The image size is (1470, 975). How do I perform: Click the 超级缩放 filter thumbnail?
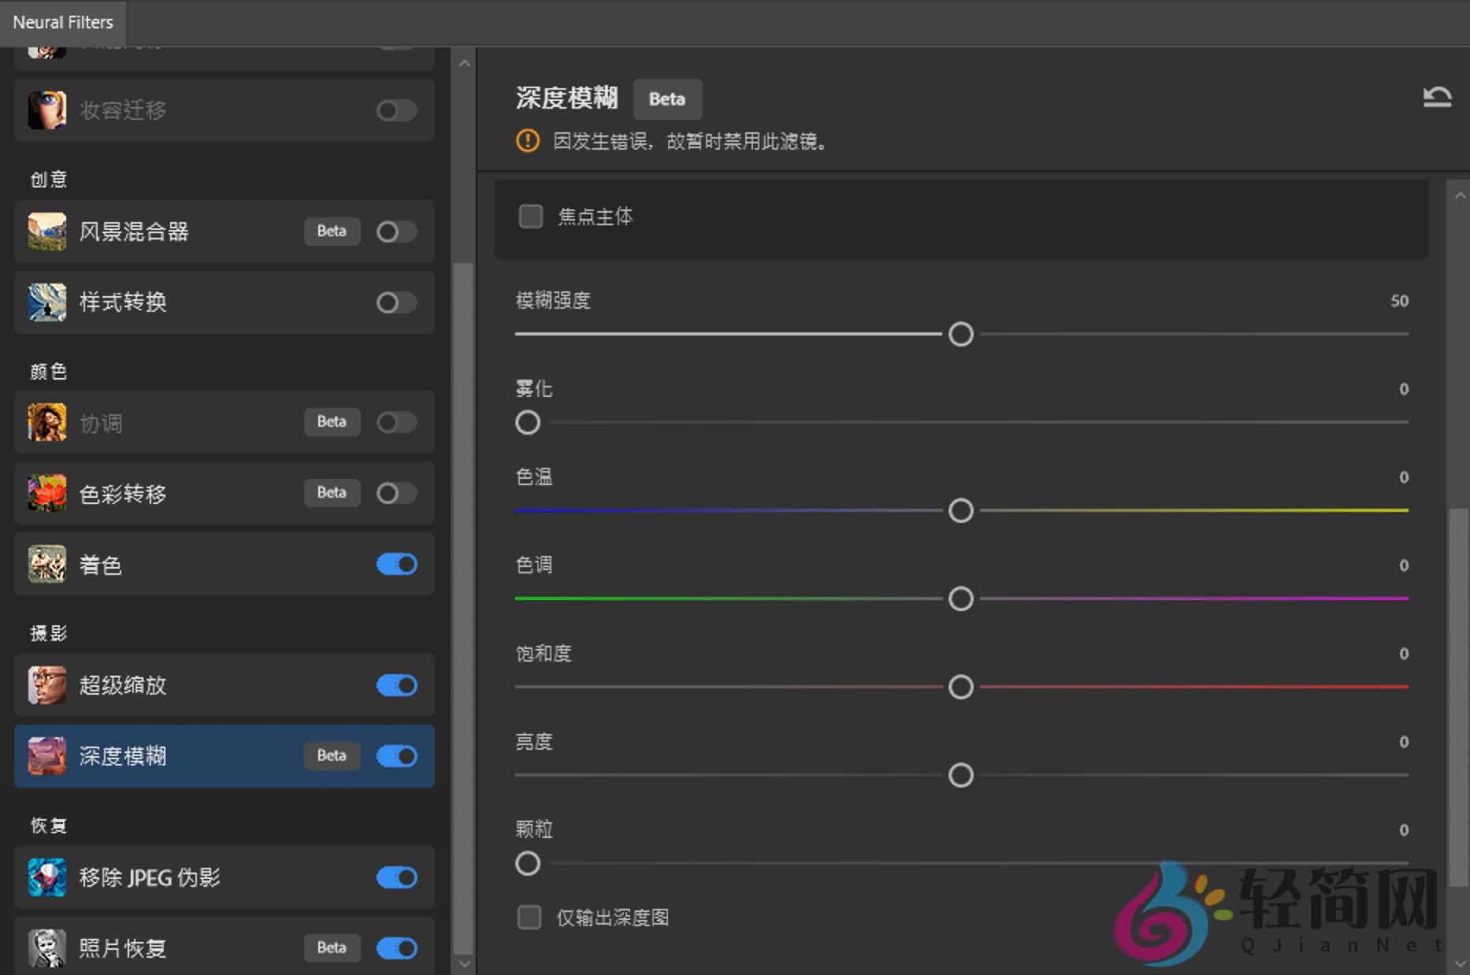click(46, 685)
